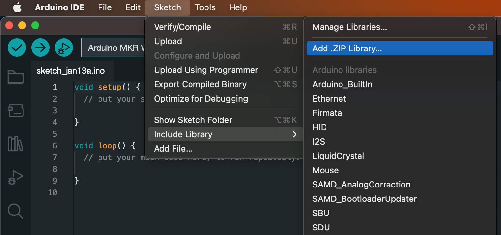Toggle Optimize for Debugging option
This screenshot has height=235, width=501.
point(201,99)
